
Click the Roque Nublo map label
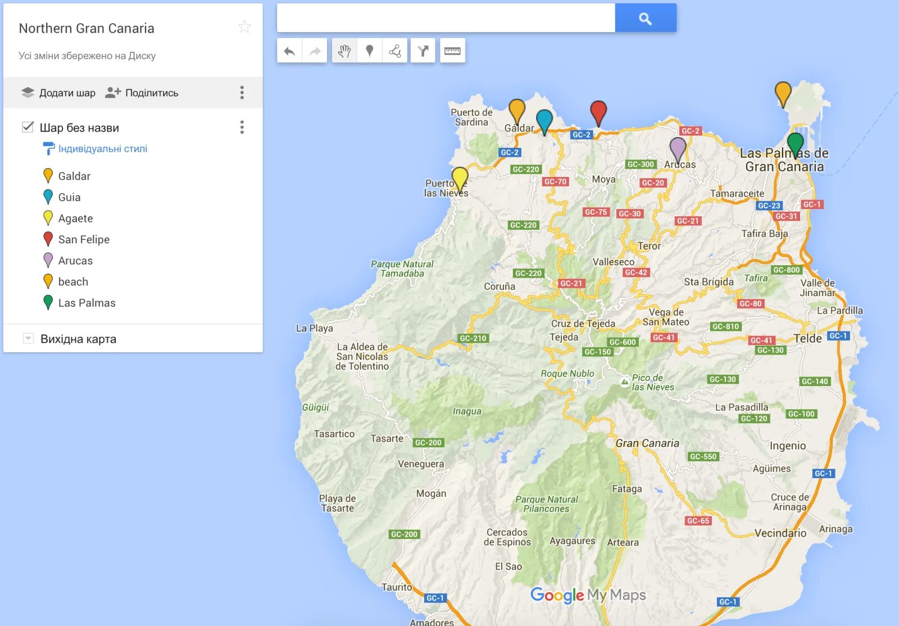(x=567, y=374)
